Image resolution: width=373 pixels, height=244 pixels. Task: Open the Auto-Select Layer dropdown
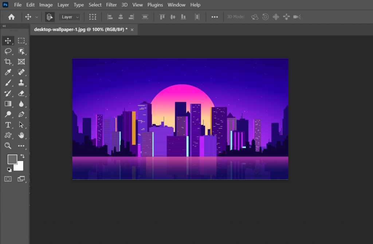(70, 17)
